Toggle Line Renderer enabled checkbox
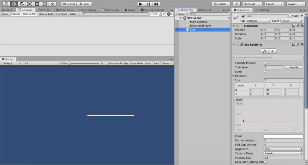The width and height of the screenshot is (308, 165). pyautogui.click(x=242, y=44)
